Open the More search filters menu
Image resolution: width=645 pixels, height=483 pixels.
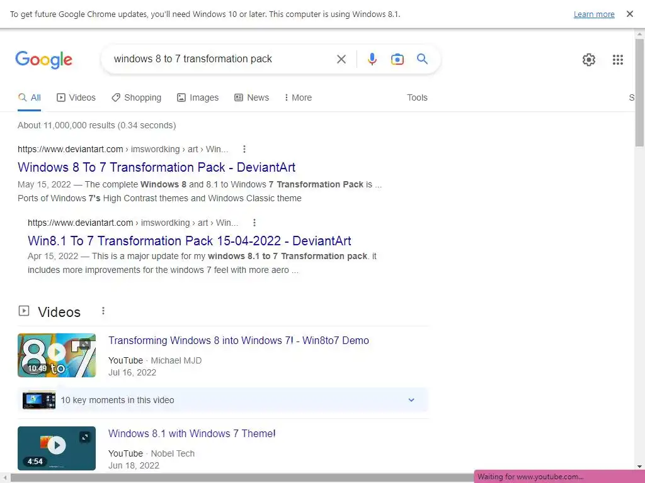pyautogui.click(x=298, y=97)
